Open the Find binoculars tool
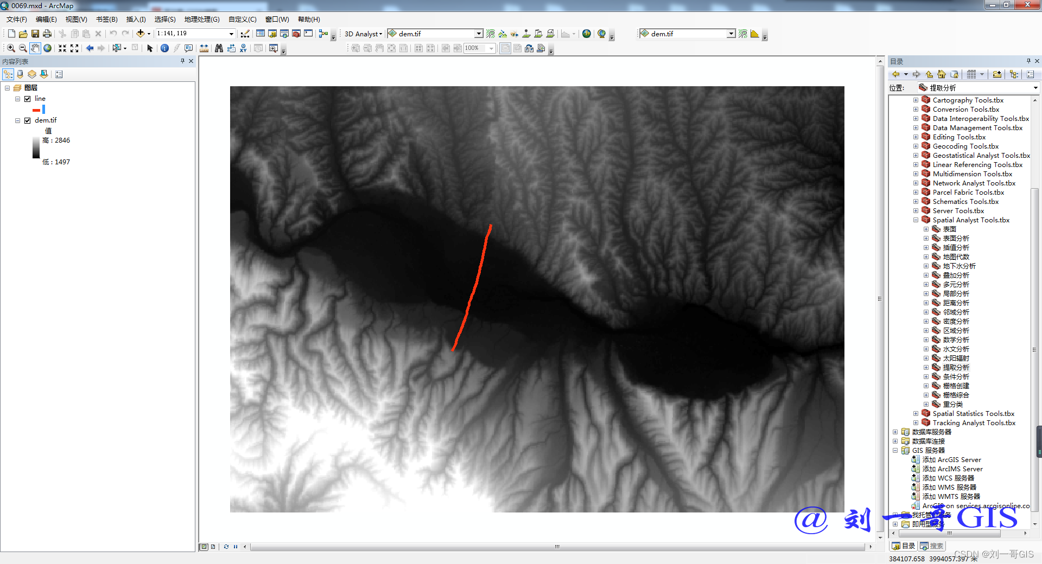This screenshot has width=1042, height=564. click(x=219, y=48)
